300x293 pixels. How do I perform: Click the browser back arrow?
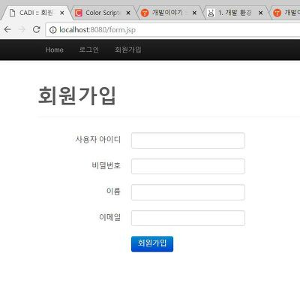[7, 29]
